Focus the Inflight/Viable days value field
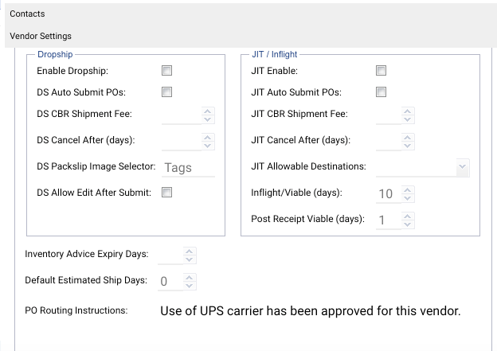The height and width of the screenshot is (351, 497). pos(389,194)
